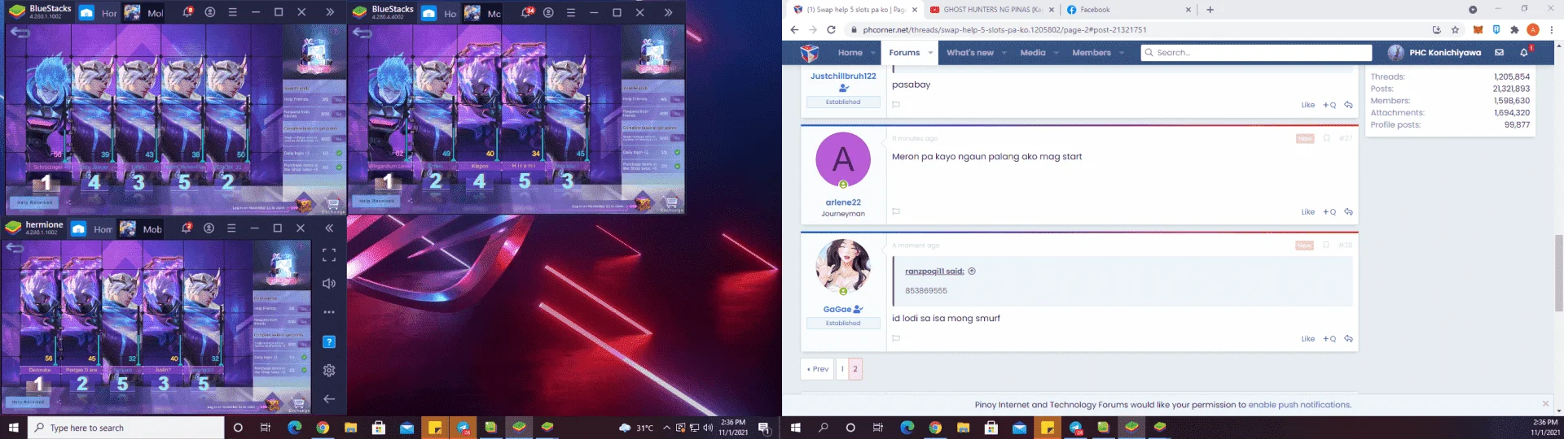Open MetaMask fox extension
Image resolution: width=1564 pixels, height=439 pixels.
(x=1478, y=29)
